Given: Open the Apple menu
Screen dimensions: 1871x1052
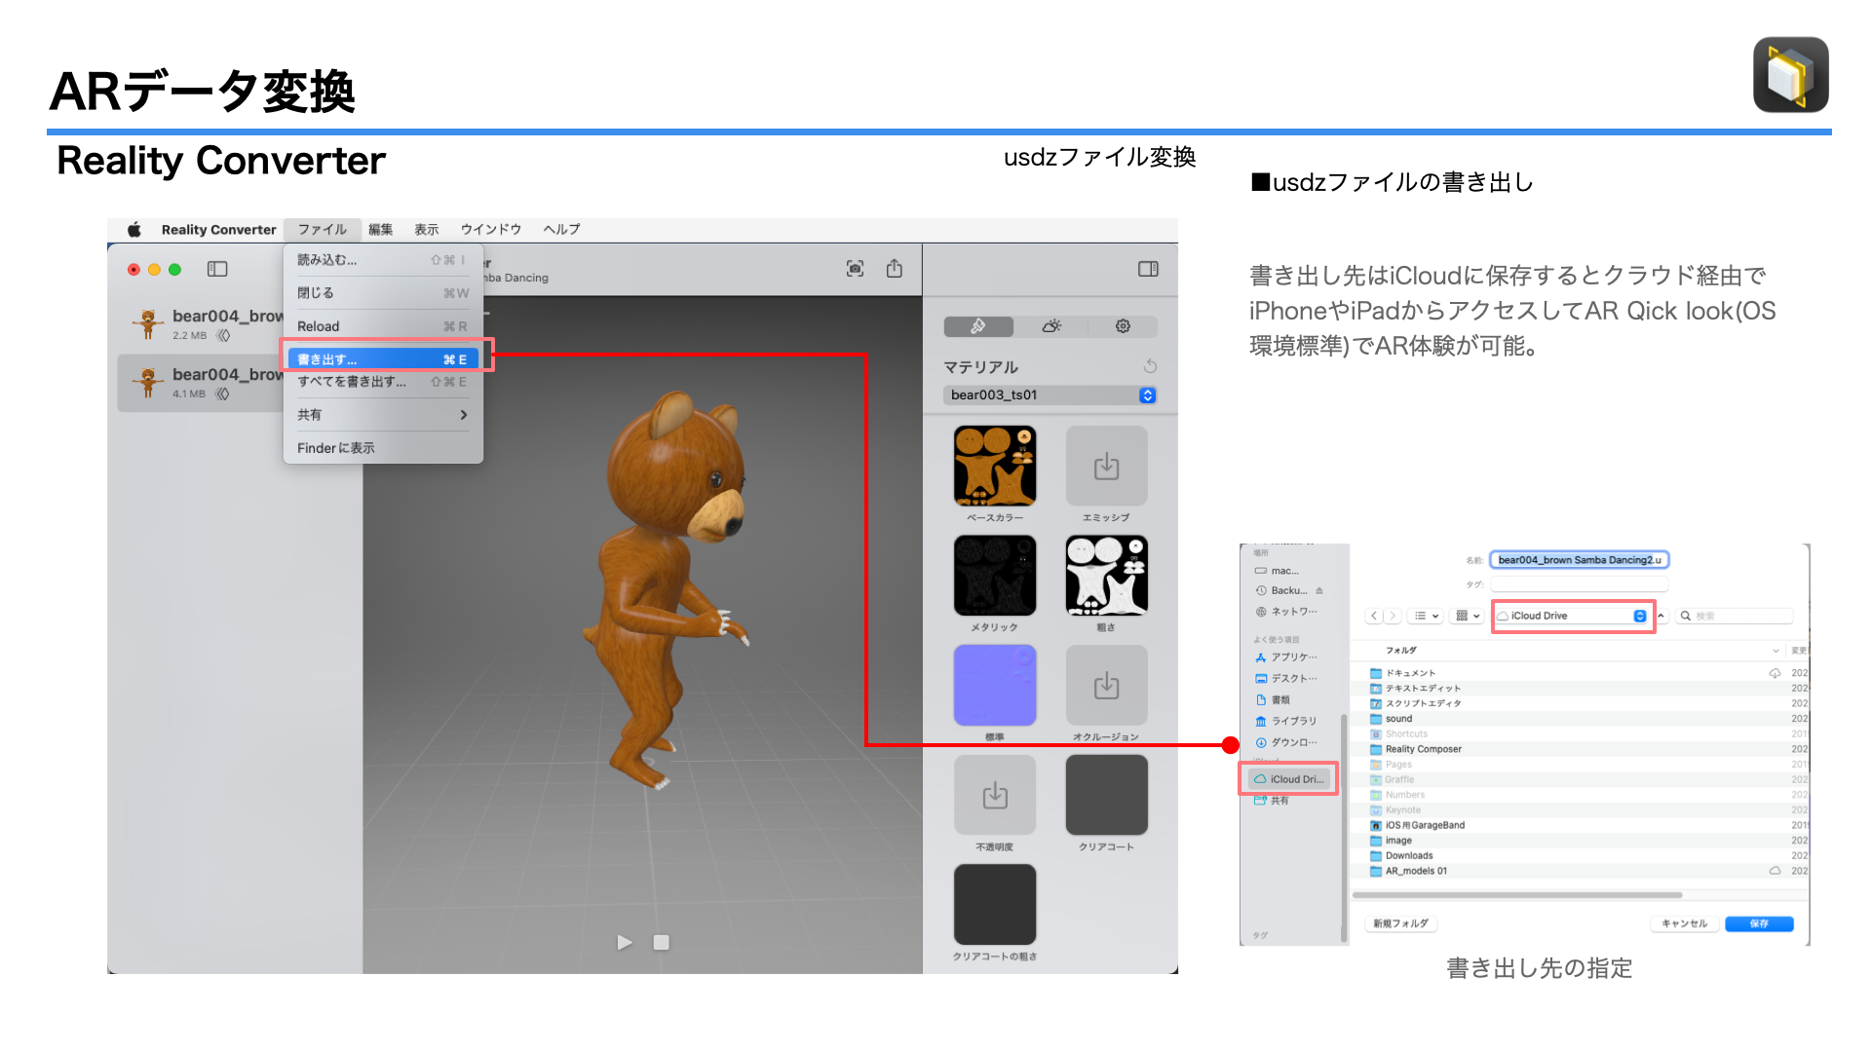Looking at the screenshot, I should pyautogui.click(x=134, y=229).
